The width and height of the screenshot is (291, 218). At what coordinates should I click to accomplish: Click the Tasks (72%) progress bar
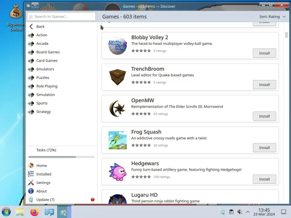61,157
